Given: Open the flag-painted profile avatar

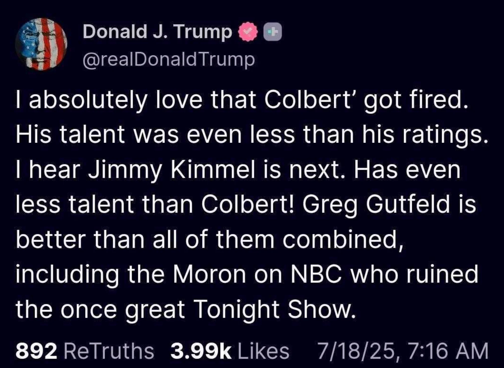Looking at the screenshot, I should [x=41, y=44].
